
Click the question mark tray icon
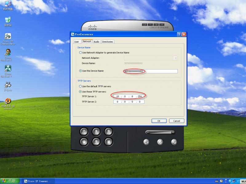tap(221, 181)
